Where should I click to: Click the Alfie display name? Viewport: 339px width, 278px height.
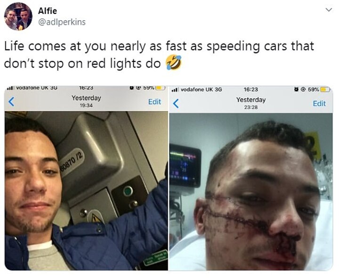(x=48, y=11)
